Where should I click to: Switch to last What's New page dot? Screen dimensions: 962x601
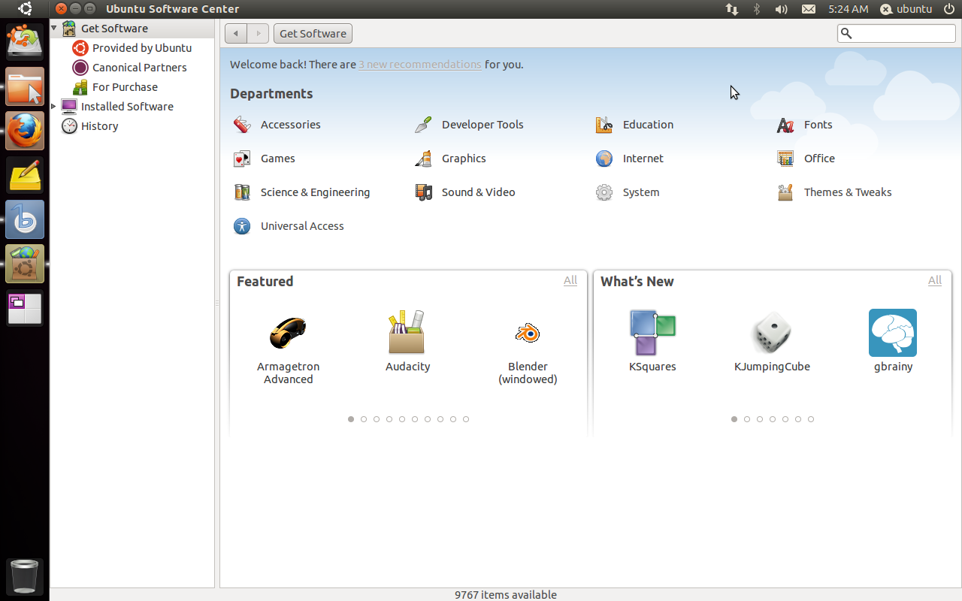coord(811,419)
